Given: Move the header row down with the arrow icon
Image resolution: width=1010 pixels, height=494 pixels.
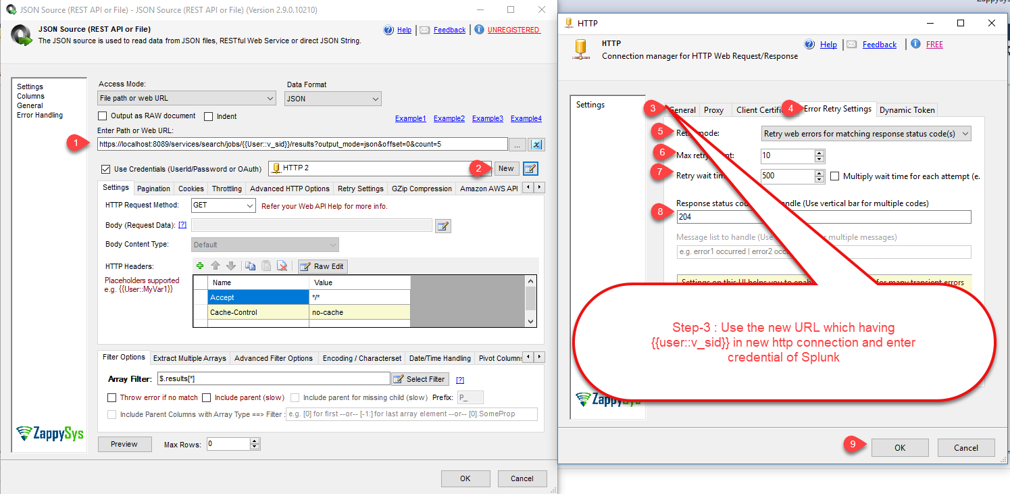Looking at the screenshot, I should coord(230,266).
